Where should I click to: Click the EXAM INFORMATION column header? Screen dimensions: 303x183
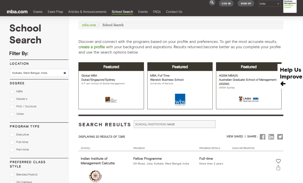pyautogui.click(x=243, y=148)
